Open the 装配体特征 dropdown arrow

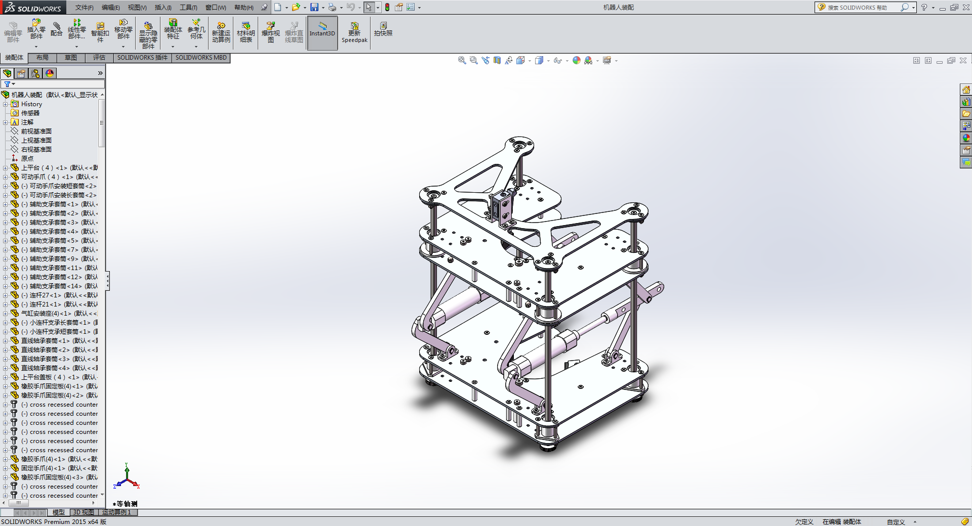pyautogui.click(x=173, y=47)
